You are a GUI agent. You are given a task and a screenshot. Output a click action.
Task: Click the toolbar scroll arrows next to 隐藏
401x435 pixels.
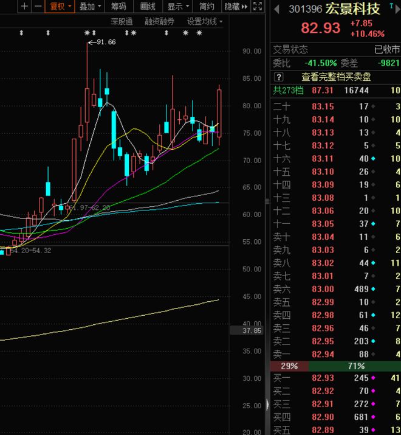point(245,7)
